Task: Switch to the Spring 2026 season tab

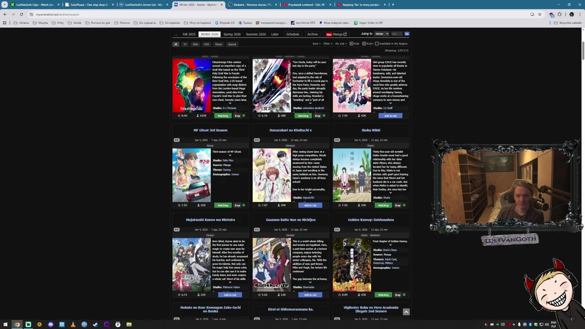Action: click(232, 34)
